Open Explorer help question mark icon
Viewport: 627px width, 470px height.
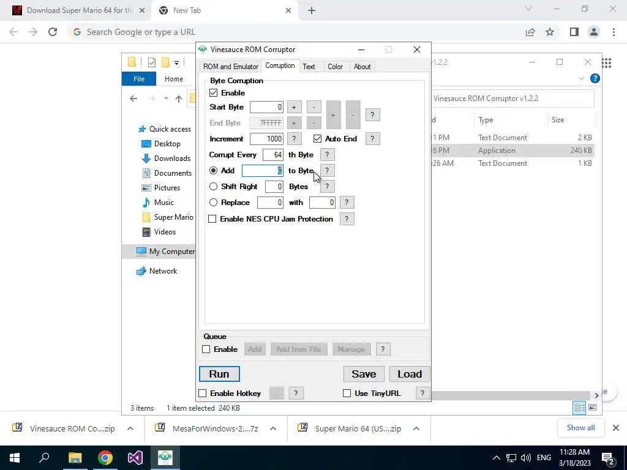click(x=595, y=78)
